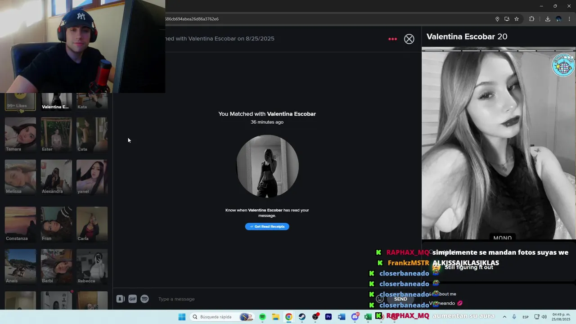Click Valentina Escobar's circular profile photo
The height and width of the screenshot is (324, 576).
267,166
